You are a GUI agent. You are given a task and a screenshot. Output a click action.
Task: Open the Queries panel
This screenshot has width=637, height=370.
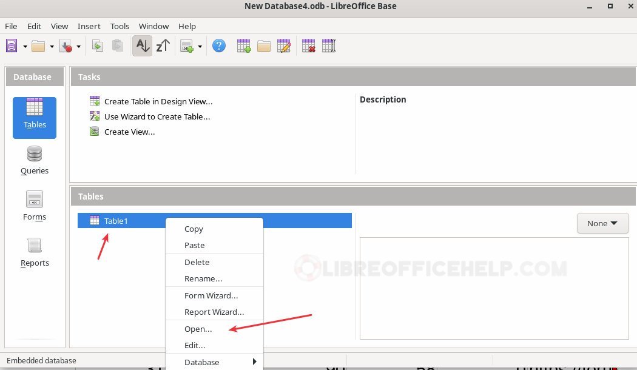(x=34, y=160)
